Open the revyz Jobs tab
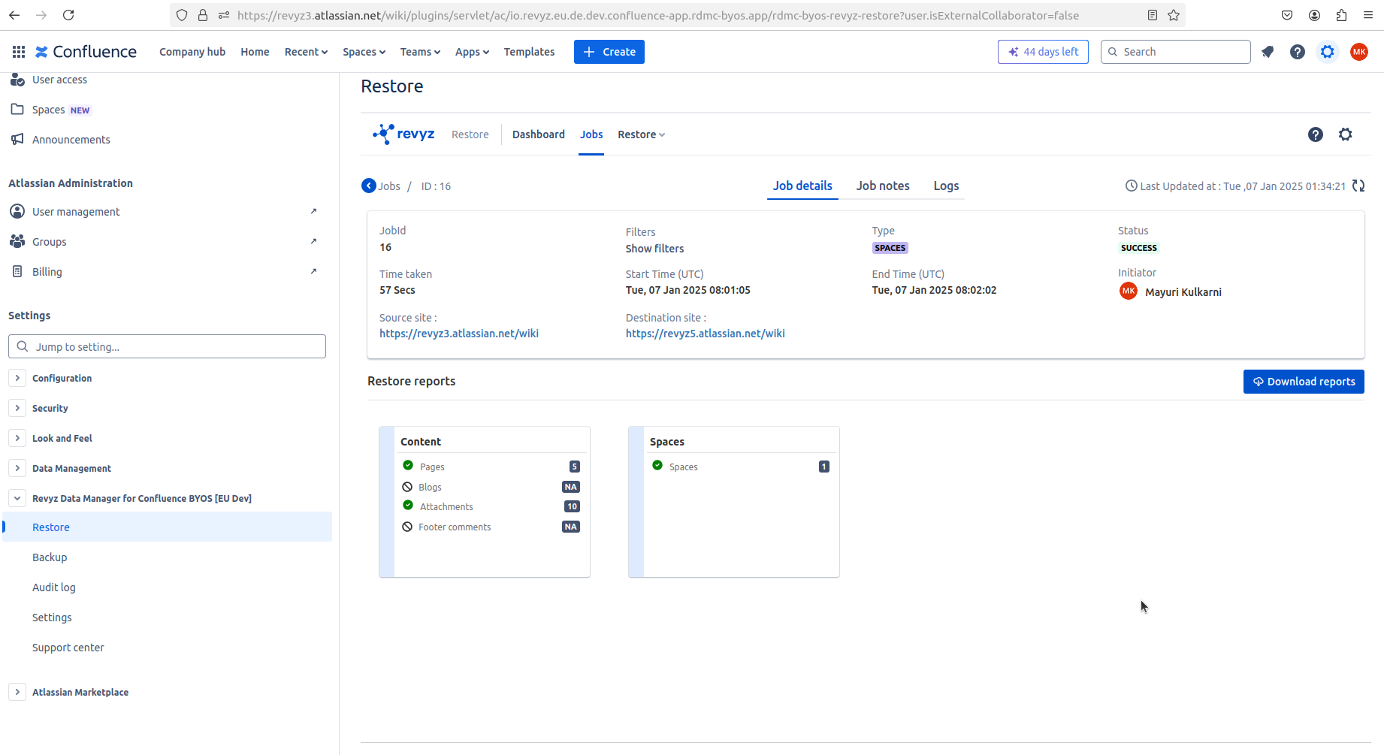This screenshot has height=755, width=1384. [x=591, y=134]
